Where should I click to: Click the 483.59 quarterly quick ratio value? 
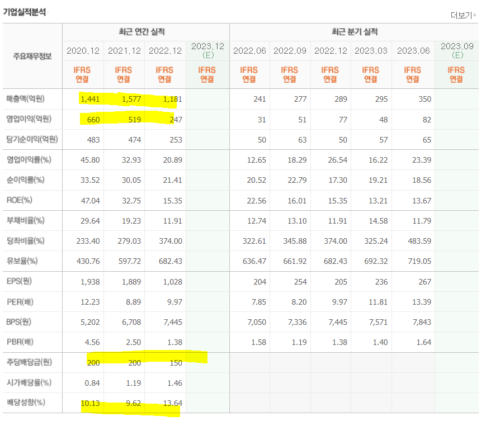[x=419, y=241]
